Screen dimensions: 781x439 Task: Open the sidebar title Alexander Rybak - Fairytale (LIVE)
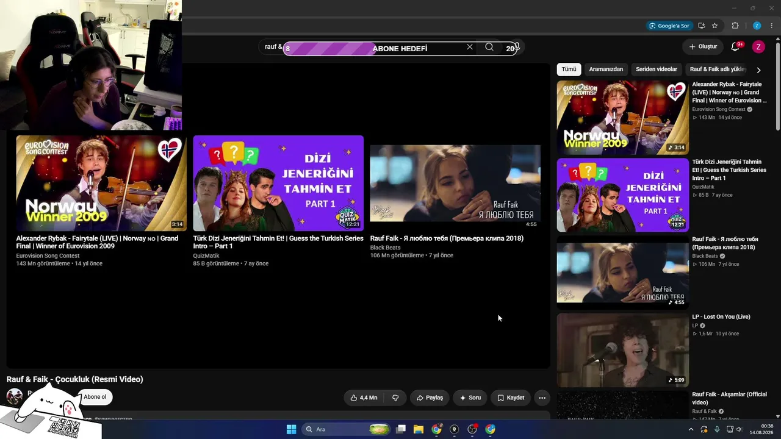(729, 92)
